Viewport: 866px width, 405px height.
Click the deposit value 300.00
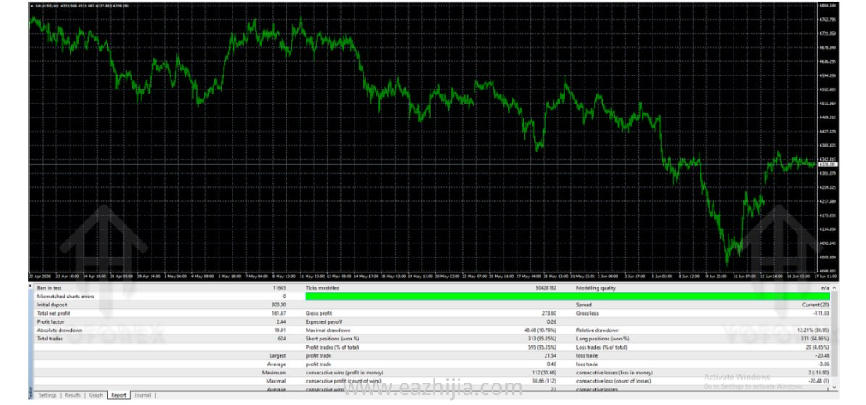point(280,305)
